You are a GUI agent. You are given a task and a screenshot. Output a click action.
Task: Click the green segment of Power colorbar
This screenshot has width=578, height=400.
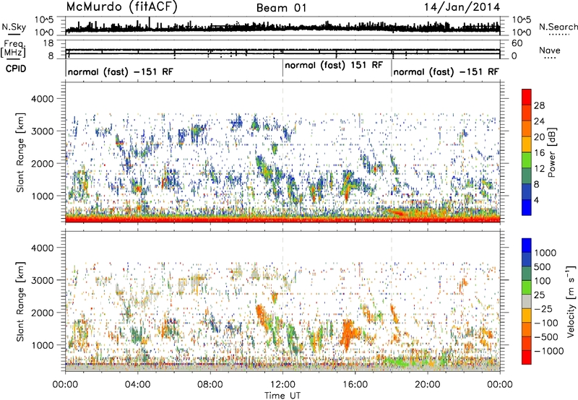pos(527,160)
